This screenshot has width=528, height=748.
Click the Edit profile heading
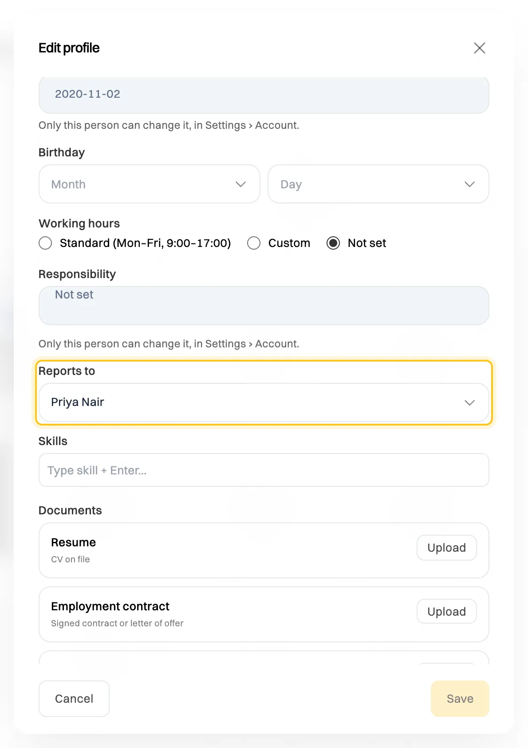pyautogui.click(x=69, y=48)
